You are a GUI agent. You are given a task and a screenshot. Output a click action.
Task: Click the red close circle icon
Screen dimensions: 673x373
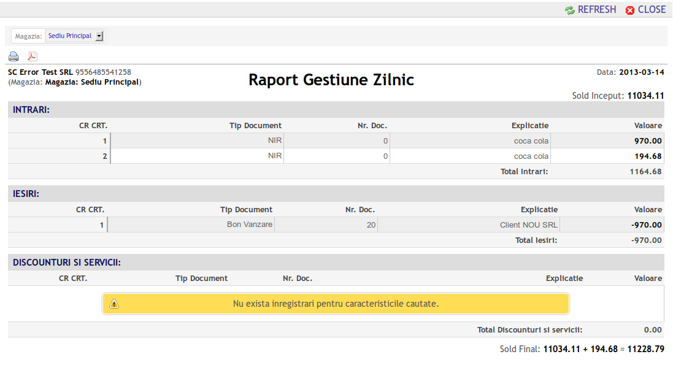[x=629, y=9]
